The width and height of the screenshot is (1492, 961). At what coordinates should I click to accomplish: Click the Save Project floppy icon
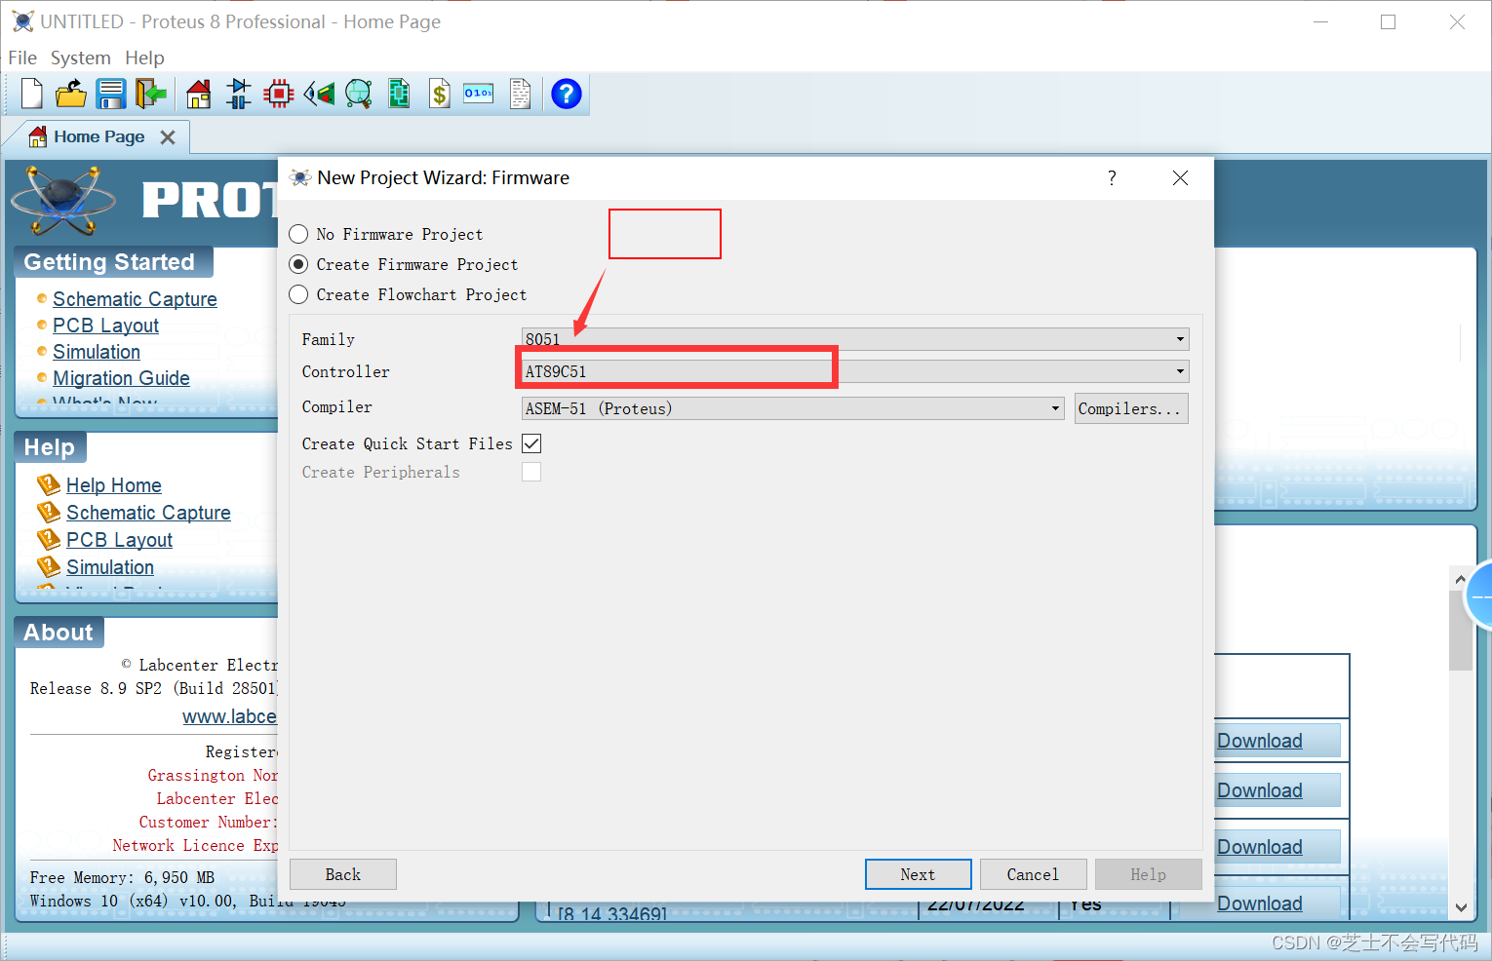click(111, 94)
